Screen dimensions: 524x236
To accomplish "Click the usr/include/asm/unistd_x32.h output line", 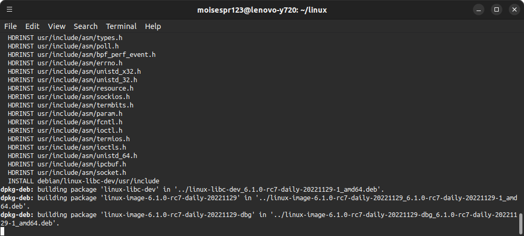I will [x=74, y=72].
